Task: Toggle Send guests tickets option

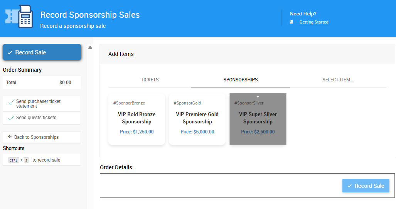Action: coord(42,118)
